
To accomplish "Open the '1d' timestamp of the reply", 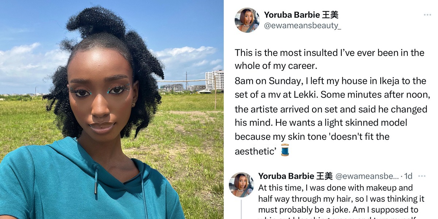I will (408, 176).
